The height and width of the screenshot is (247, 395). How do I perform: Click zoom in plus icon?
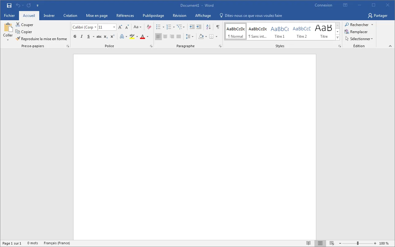[375, 243]
